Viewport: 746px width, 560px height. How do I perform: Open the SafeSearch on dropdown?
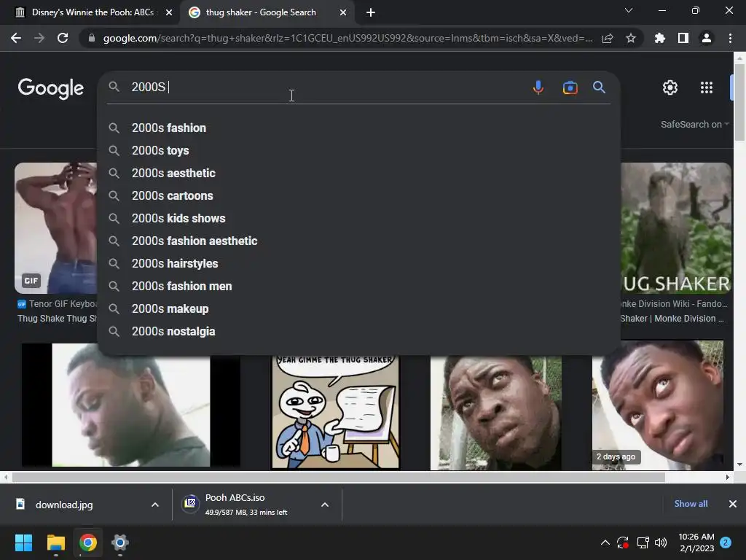point(694,124)
